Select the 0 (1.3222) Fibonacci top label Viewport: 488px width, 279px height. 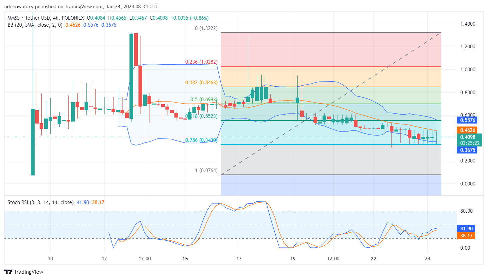pyautogui.click(x=206, y=28)
